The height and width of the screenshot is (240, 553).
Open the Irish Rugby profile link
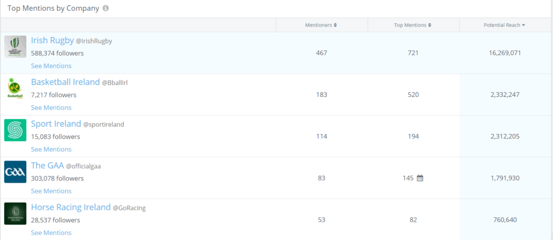pyautogui.click(x=52, y=41)
